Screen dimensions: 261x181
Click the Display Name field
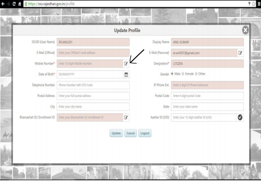(207, 42)
